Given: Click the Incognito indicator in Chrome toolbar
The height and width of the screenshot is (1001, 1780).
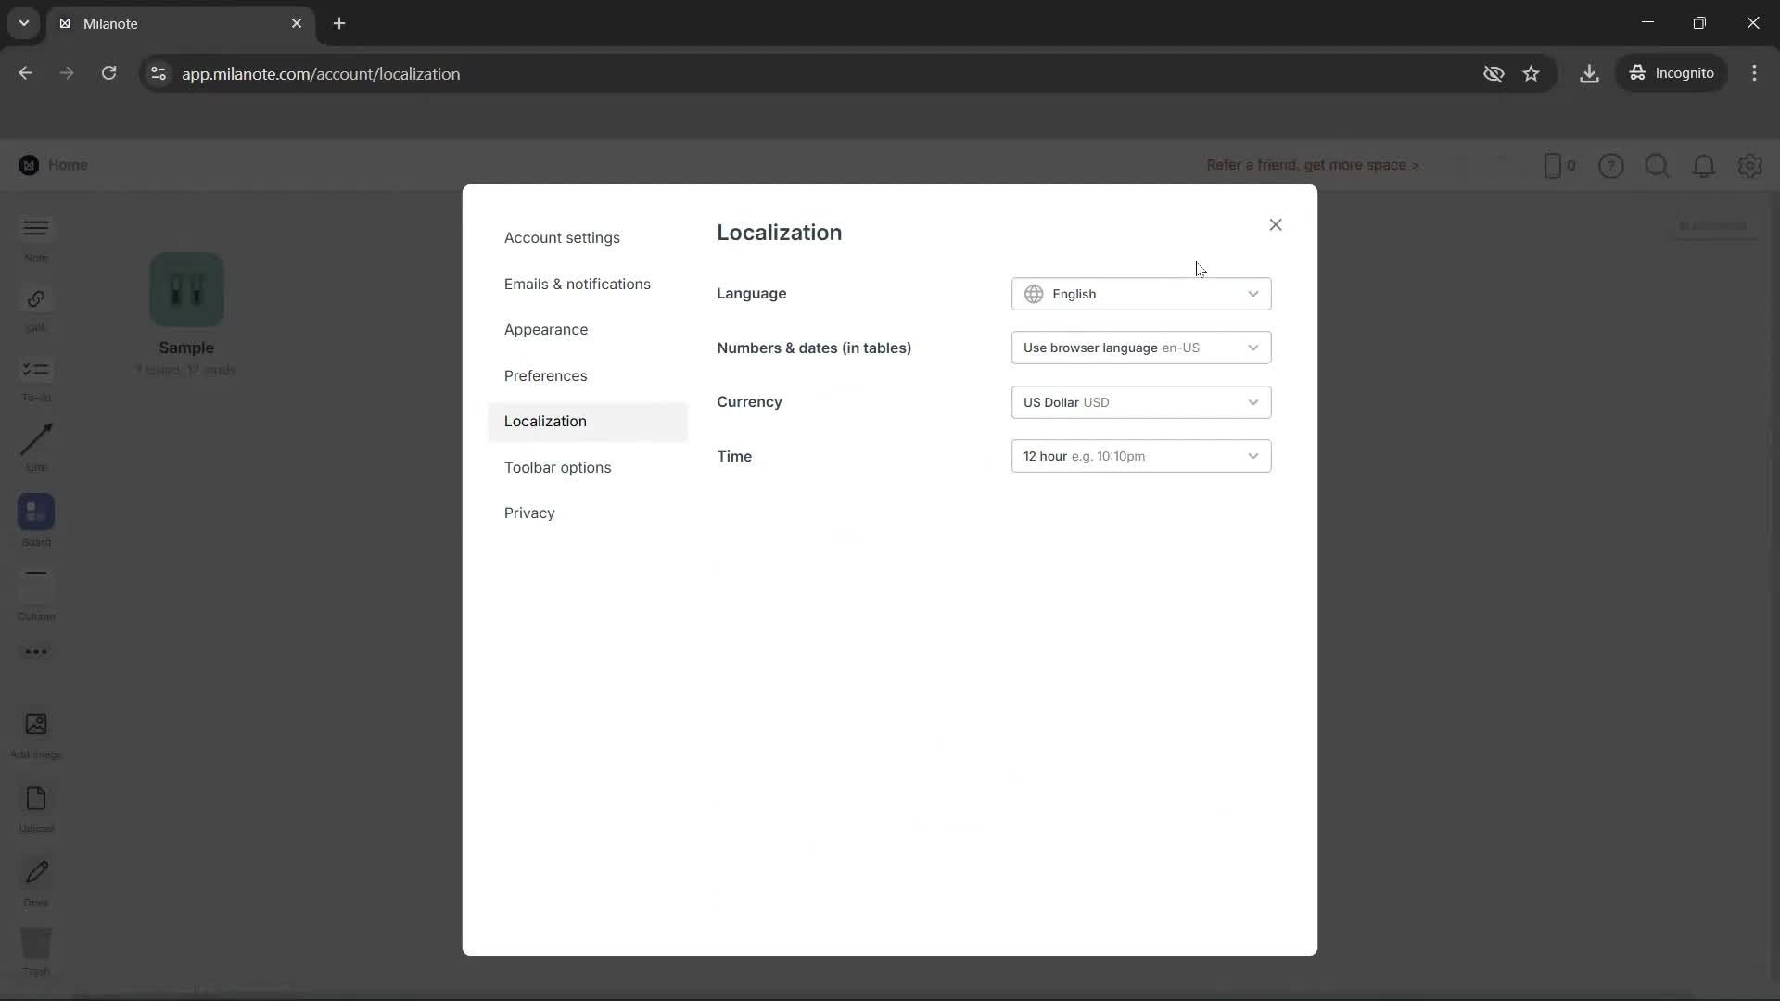Looking at the screenshot, I should 1672,73.
